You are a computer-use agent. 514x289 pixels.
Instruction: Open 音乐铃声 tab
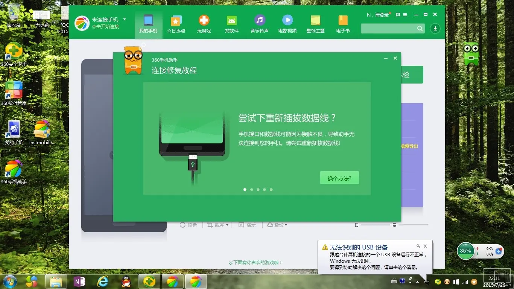click(260, 24)
